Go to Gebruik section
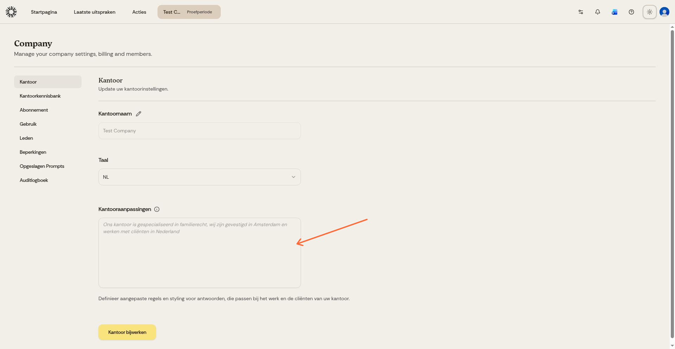 [48, 124]
